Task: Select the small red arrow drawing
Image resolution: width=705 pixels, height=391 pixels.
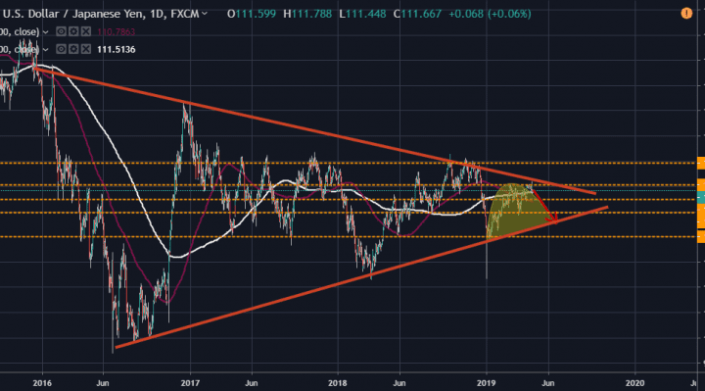Action: pyautogui.click(x=545, y=207)
